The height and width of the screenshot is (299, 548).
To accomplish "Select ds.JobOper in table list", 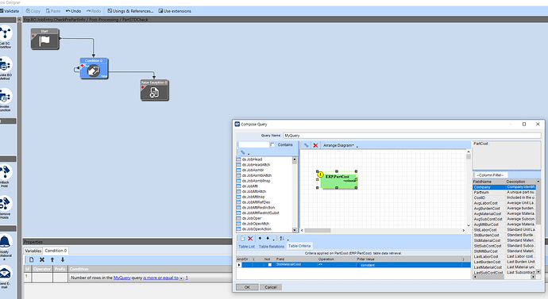I will (x=252, y=218).
